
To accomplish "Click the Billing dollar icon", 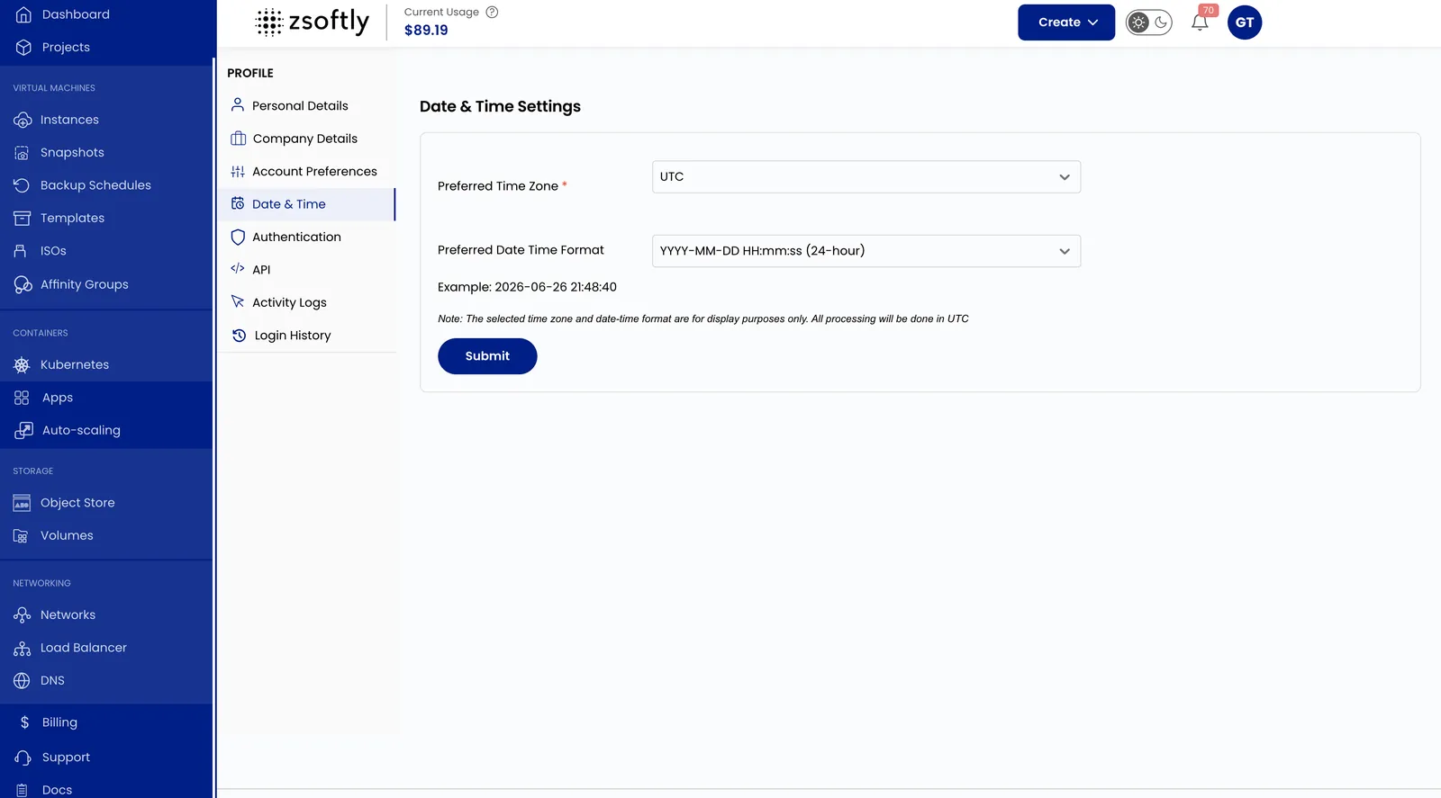I will coord(24,722).
